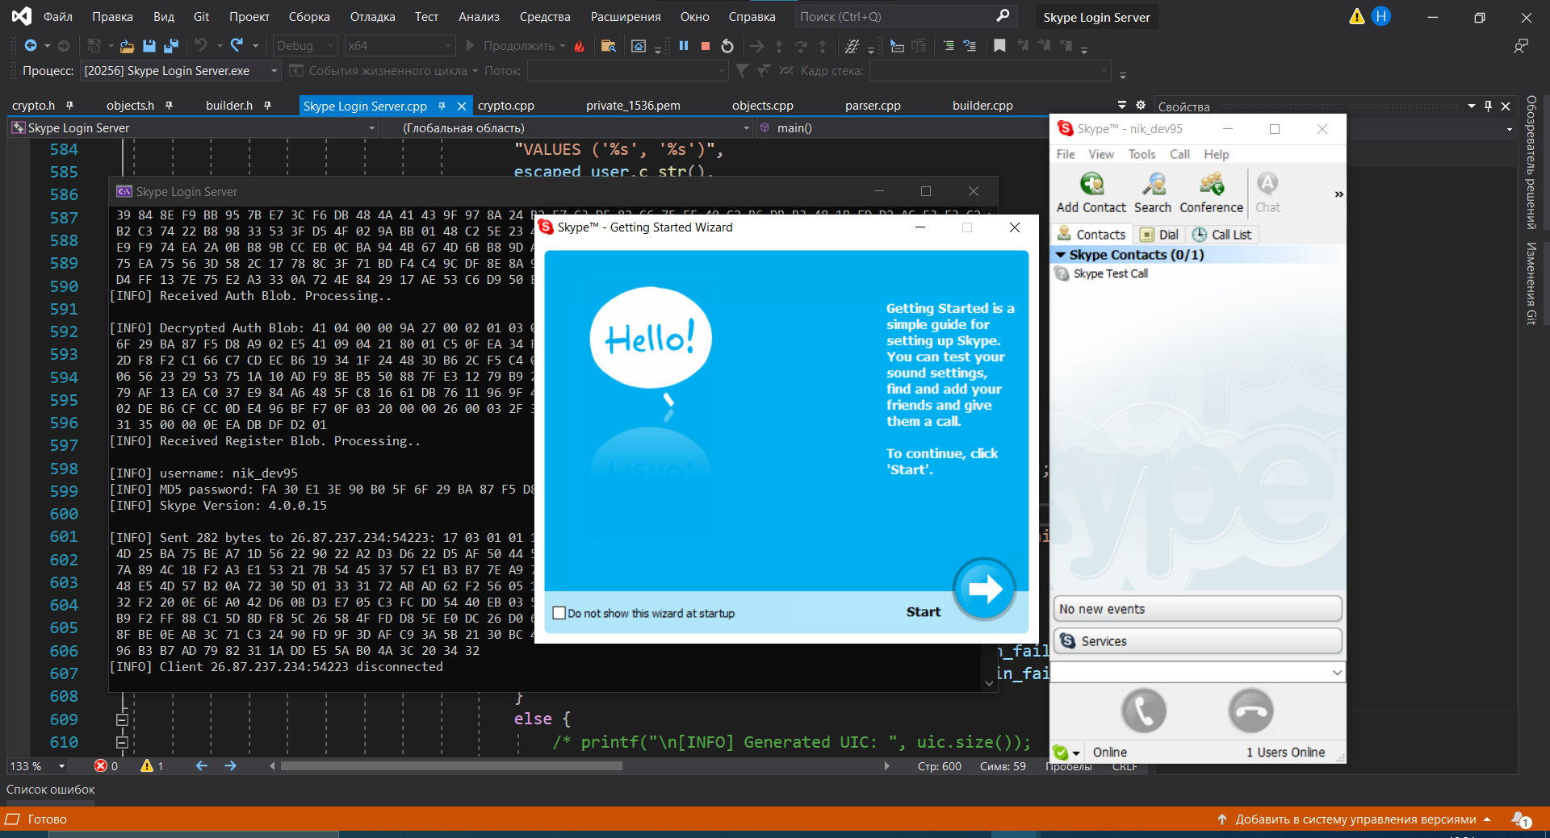Expand the phone number combo box in Skype
The height and width of the screenshot is (838, 1550).
1337,673
